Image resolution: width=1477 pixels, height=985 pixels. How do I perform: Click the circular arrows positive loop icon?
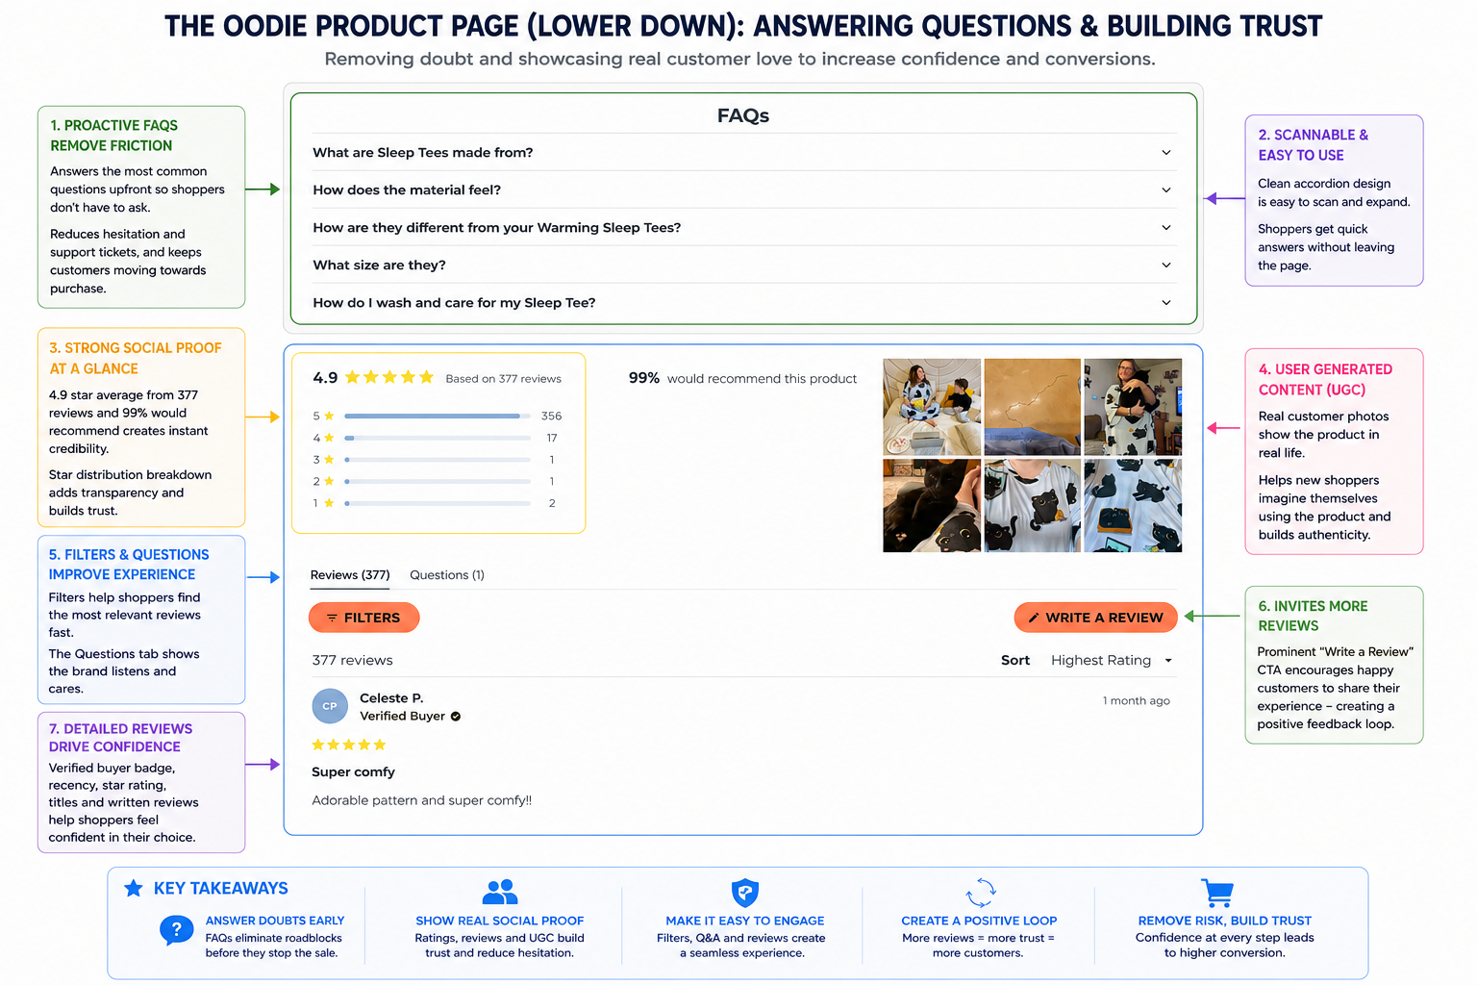981,893
